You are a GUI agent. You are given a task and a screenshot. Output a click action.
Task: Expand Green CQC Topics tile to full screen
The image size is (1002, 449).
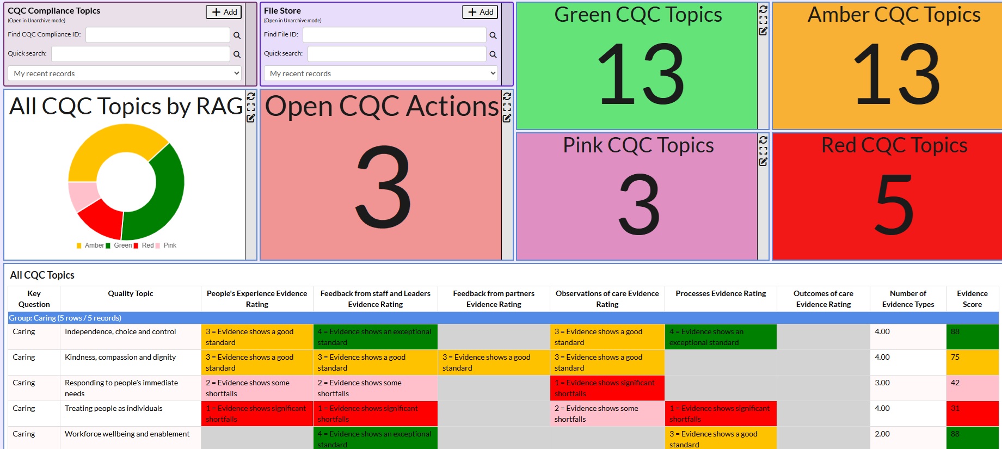coord(763,20)
